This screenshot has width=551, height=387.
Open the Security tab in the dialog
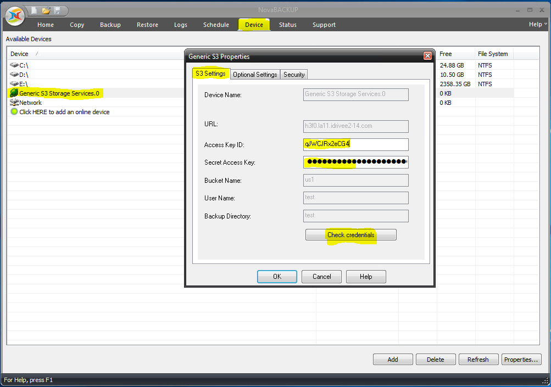point(294,75)
